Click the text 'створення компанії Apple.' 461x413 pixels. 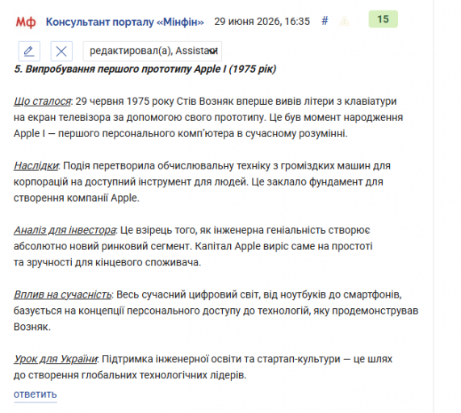[x=77, y=198]
